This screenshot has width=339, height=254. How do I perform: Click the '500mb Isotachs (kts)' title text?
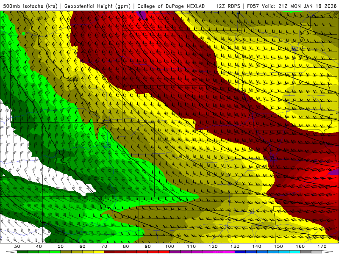(31, 6)
